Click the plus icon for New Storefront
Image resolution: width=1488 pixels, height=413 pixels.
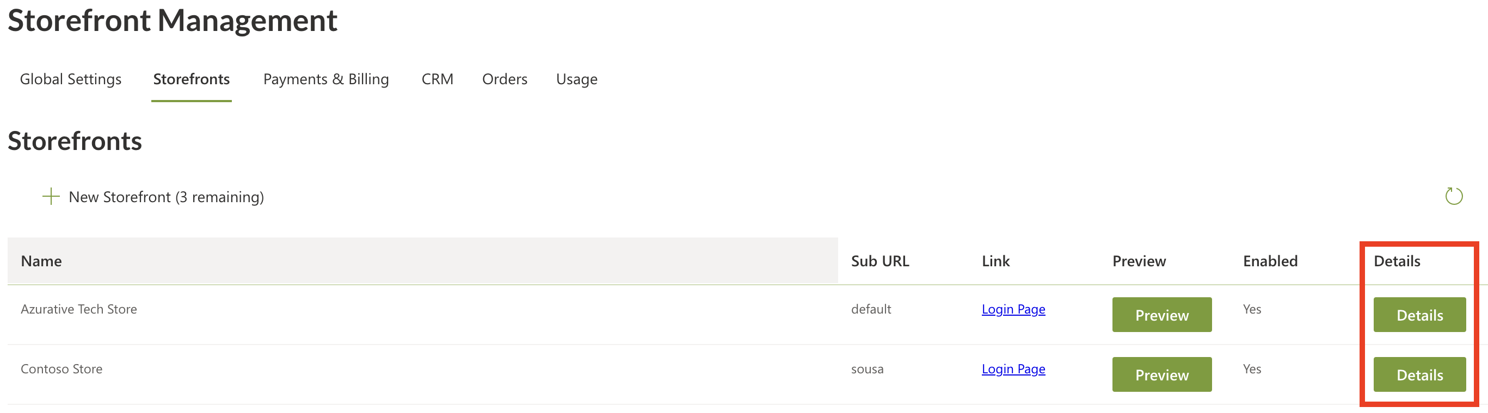click(x=51, y=196)
